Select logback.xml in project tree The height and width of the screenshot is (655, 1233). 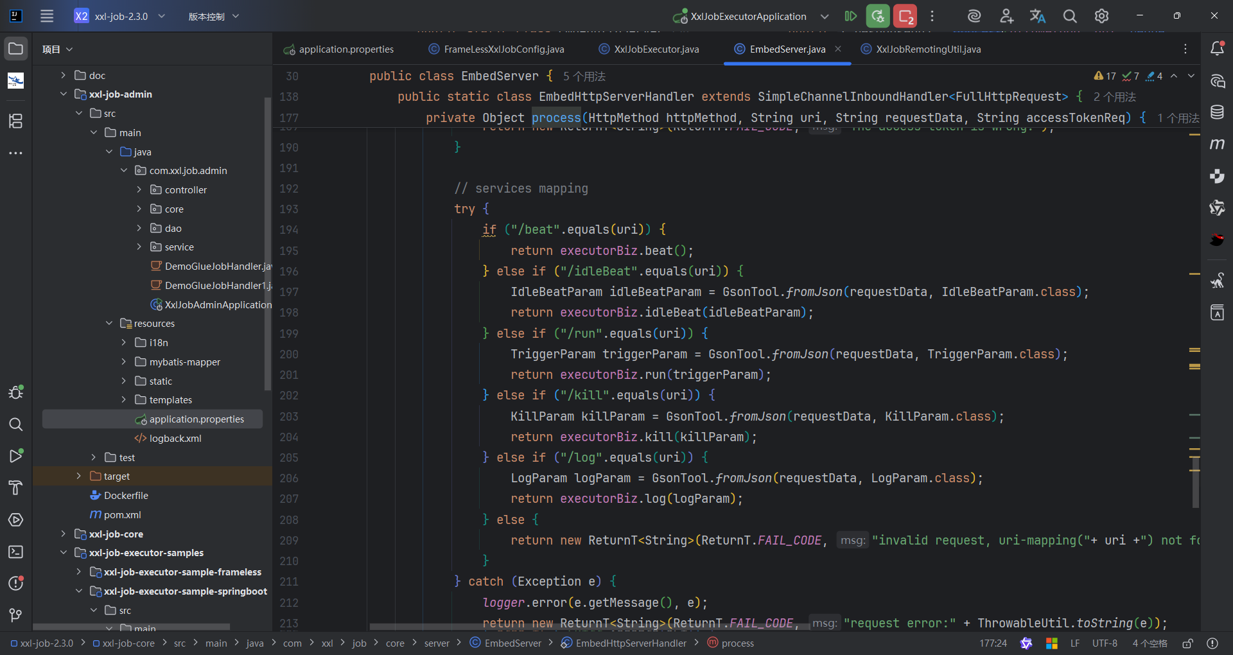[168, 439]
